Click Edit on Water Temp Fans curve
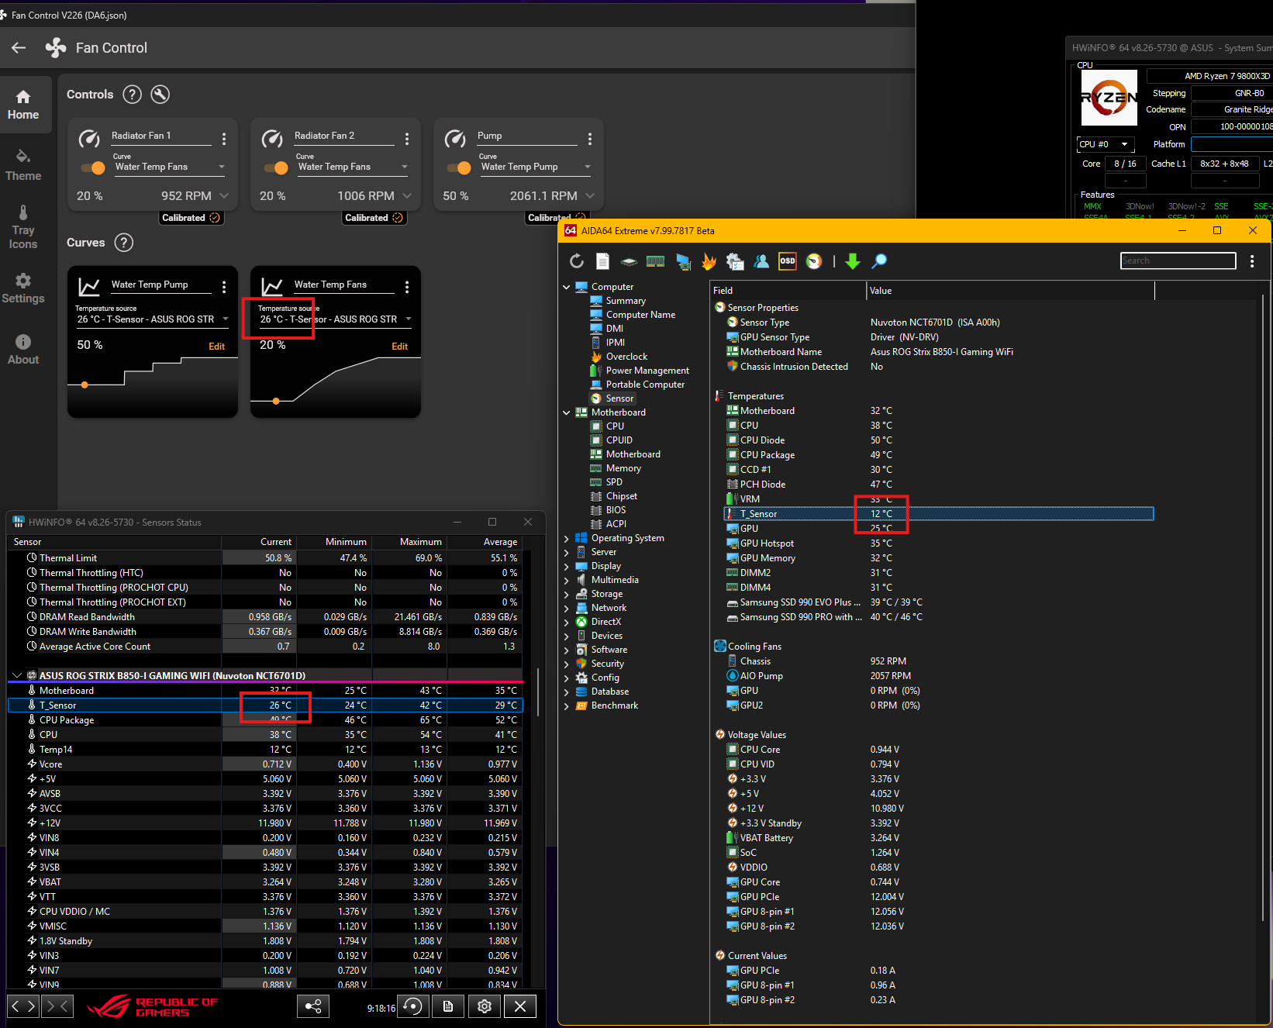 [x=399, y=347]
